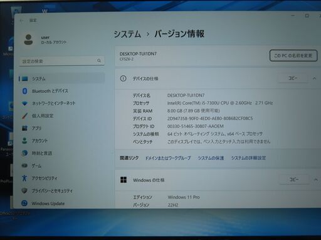Click the info icon beside device specifications
321x240 pixels.
tap(123, 79)
